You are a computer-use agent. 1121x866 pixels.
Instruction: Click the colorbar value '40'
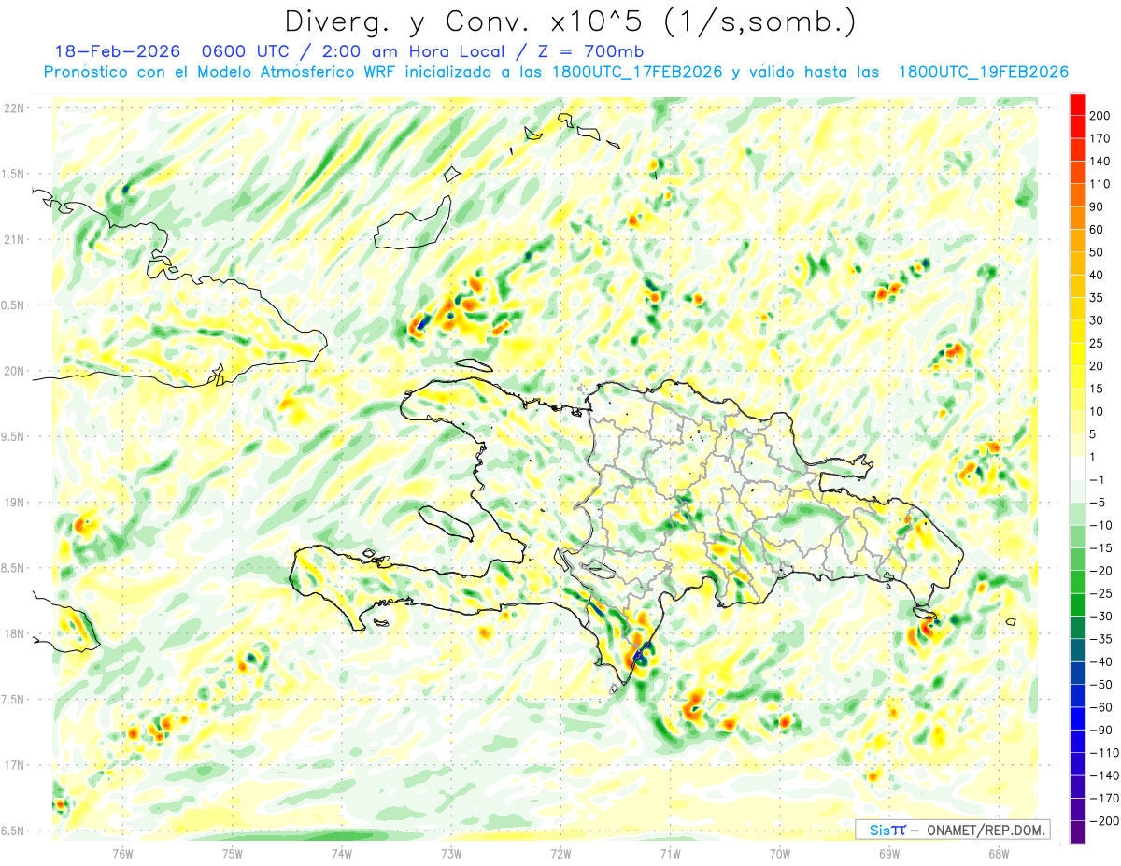coord(1097,276)
